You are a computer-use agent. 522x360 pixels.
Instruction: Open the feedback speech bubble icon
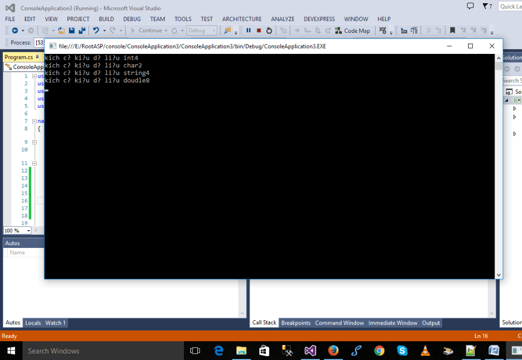(470, 6)
